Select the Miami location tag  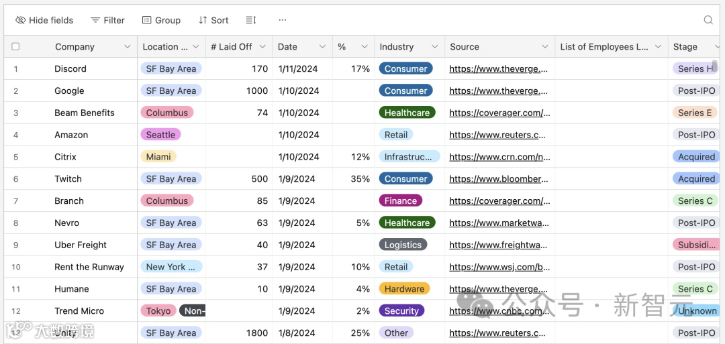point(158,157)
